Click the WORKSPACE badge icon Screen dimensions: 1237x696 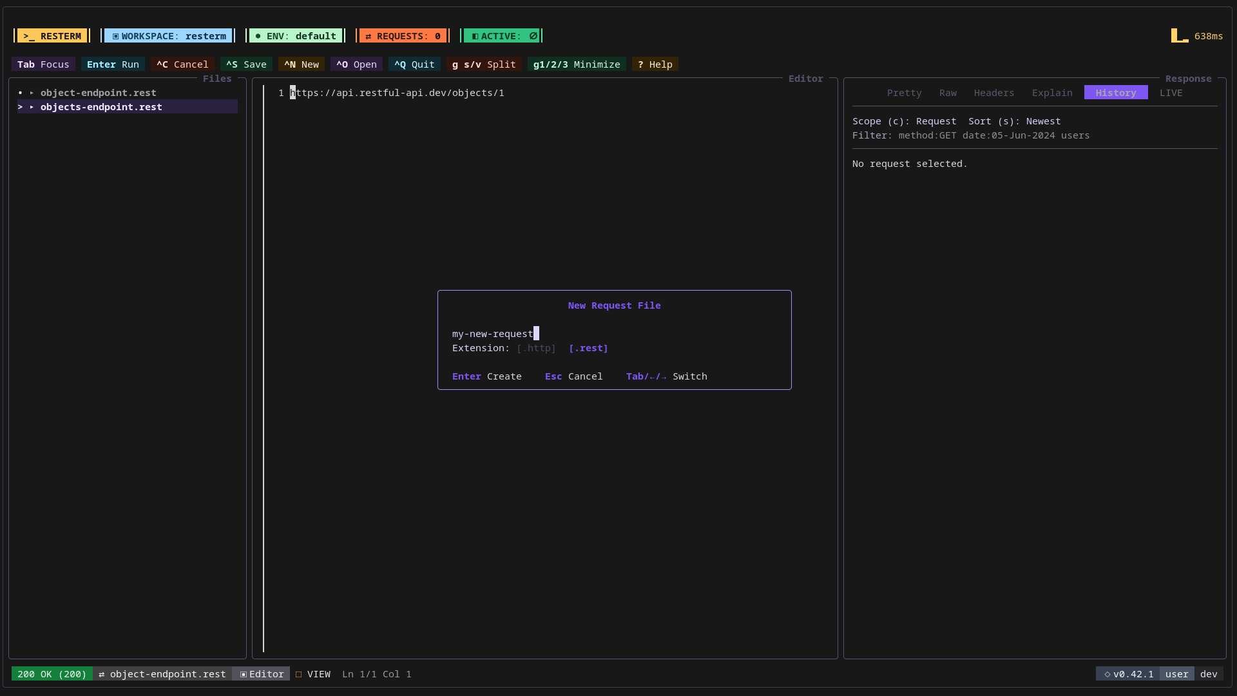pyautogui.click(x=116, y=36)
